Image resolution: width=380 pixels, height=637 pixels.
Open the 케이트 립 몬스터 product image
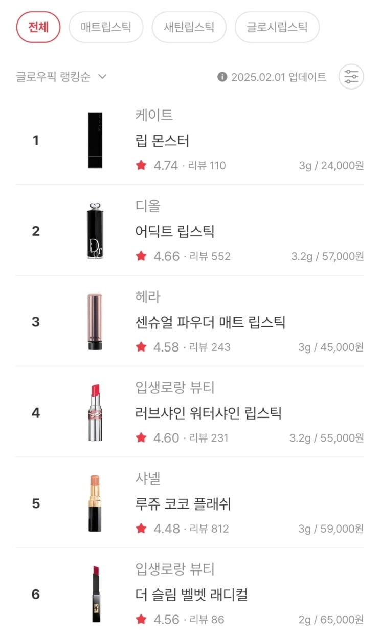pyautogui.click(x=95, y=140)
